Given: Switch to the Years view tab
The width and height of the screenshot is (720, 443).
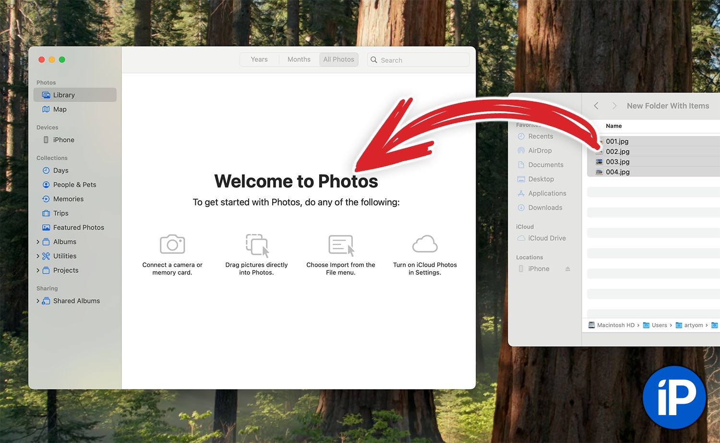Looking at the screenshot, I should pyautogui.click(x=259, y=59).
